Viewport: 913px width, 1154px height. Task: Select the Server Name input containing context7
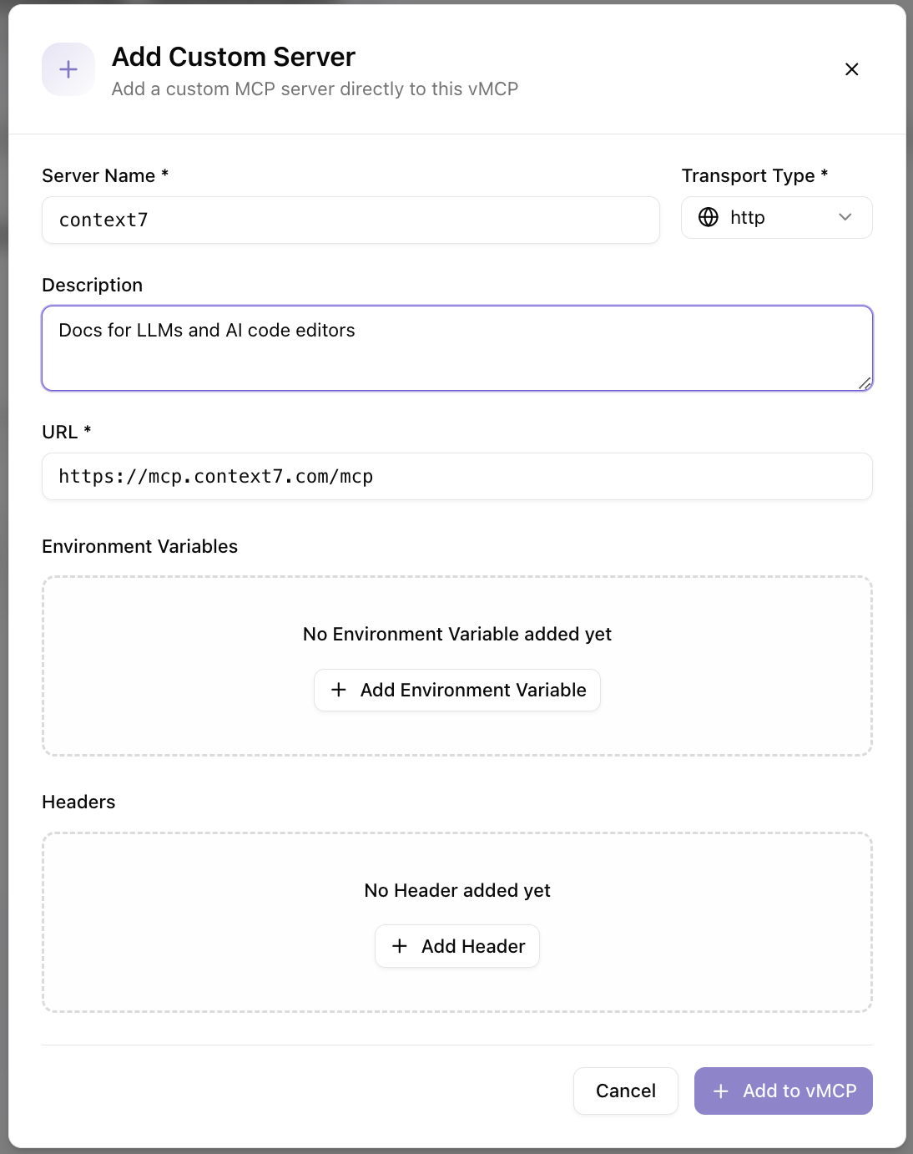[x=351, y=220]
